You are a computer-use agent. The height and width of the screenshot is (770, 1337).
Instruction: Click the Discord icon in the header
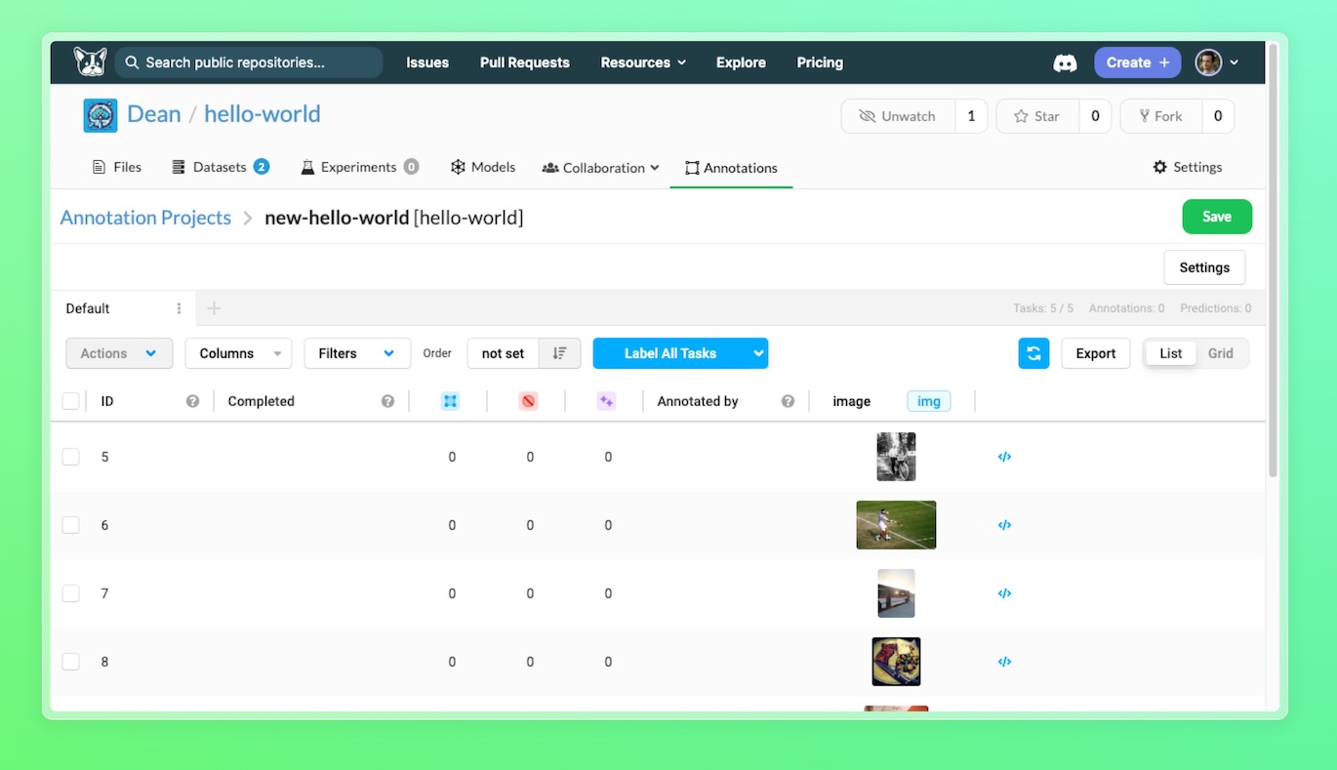pyautogui.click(x=1065, y=62)
